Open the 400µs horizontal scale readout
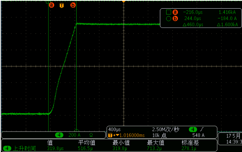Image resolution: width=242 pixels, height=152 pixels. click(115, 129)
